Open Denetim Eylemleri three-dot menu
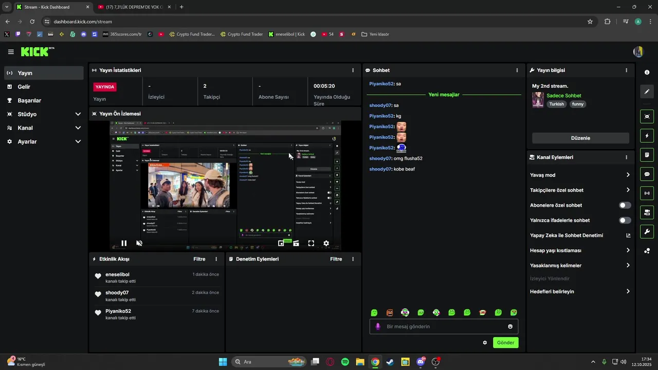658x370 pixels. [353, 259]
